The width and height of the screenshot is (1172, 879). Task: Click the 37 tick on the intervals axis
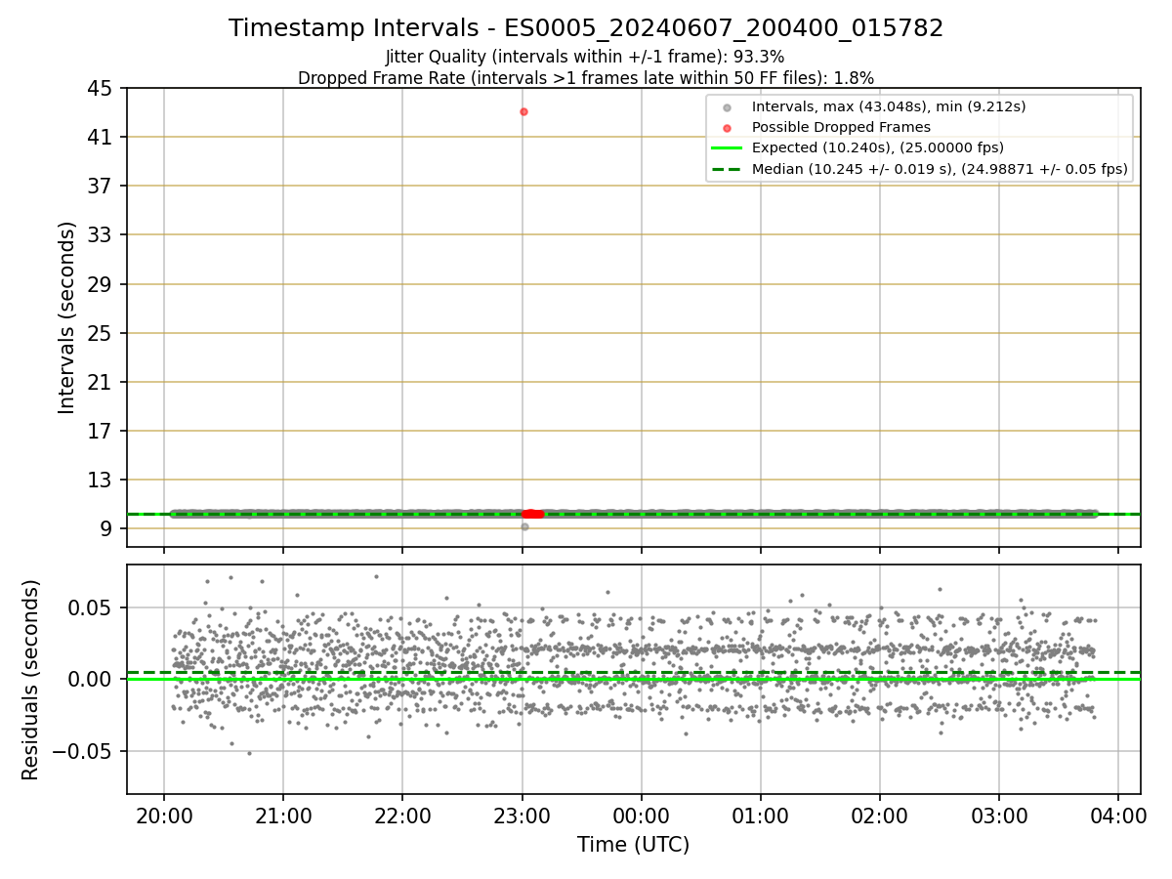click(101, 186)
